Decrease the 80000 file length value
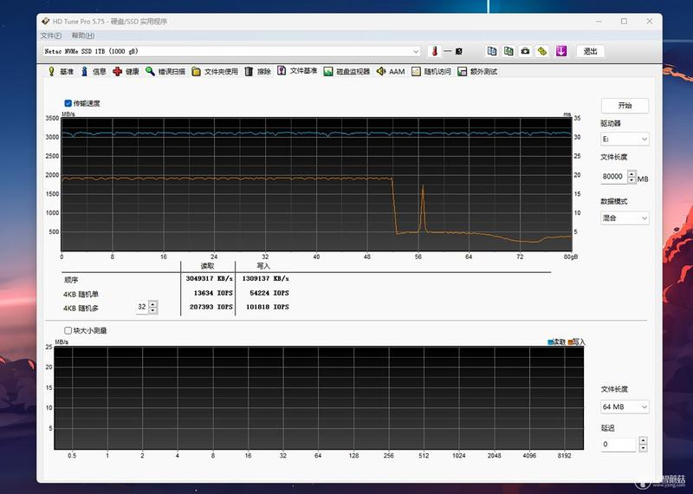Screen dimensions: 693x494 [x=632, y=180]
